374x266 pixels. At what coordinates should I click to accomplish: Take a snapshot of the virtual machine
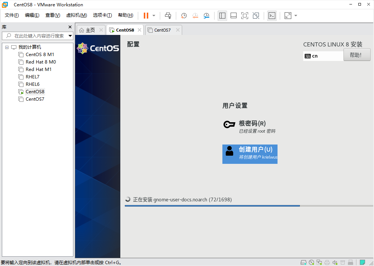click(x=184, y=16)
